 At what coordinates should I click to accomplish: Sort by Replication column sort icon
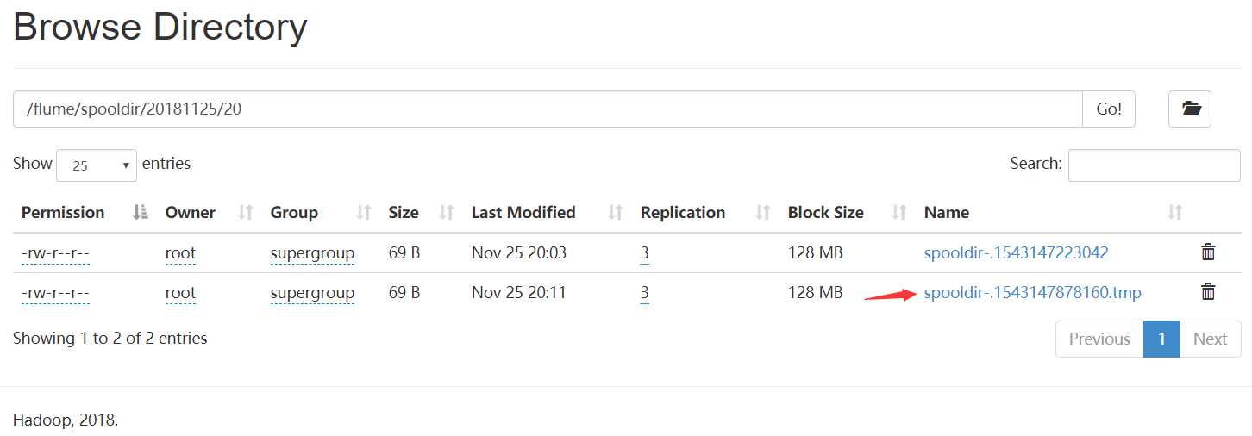click(x=763, y=212)
